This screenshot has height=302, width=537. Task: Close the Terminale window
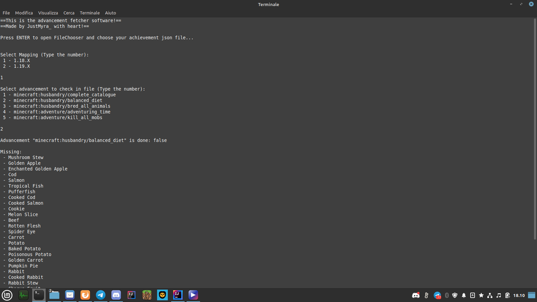pyautogui.click(x=531, y=4)
